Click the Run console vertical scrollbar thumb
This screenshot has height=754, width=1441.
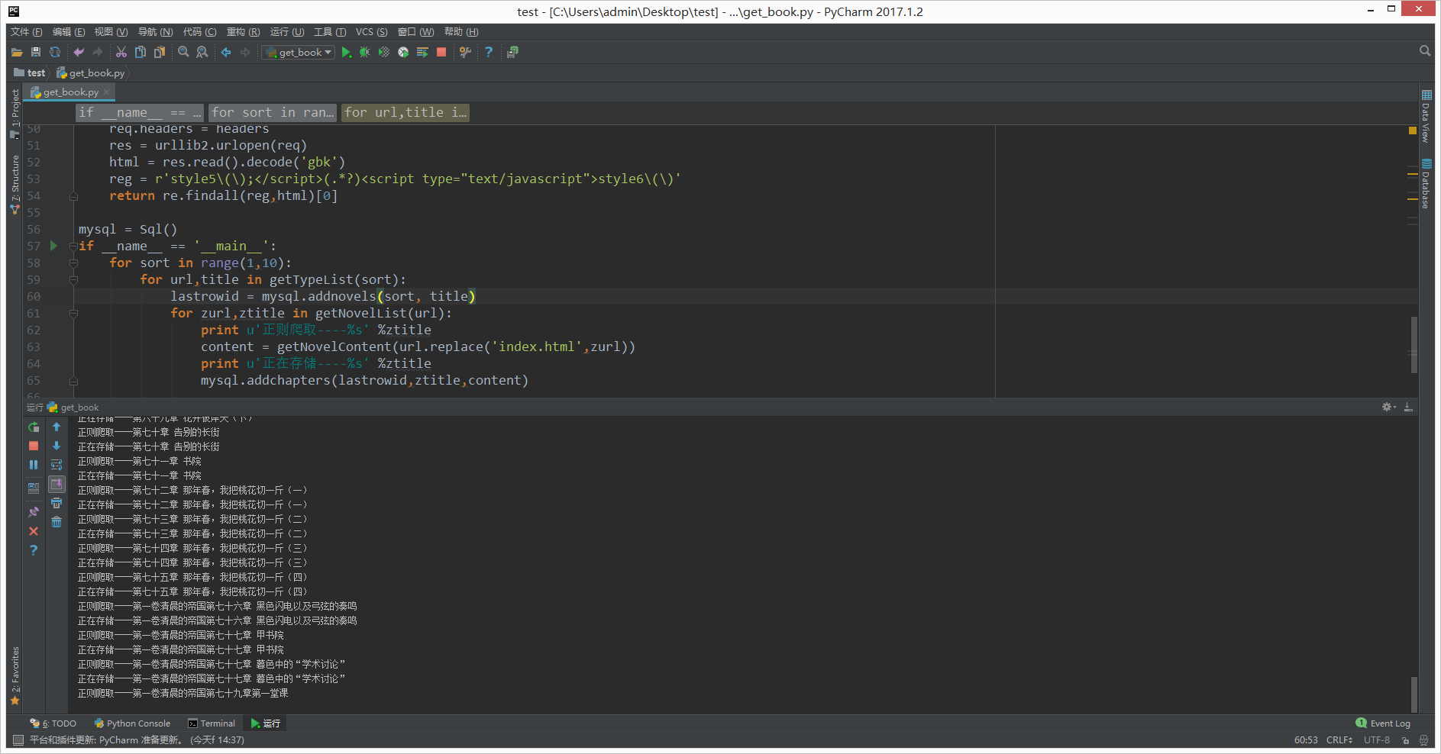(1414, 693)
